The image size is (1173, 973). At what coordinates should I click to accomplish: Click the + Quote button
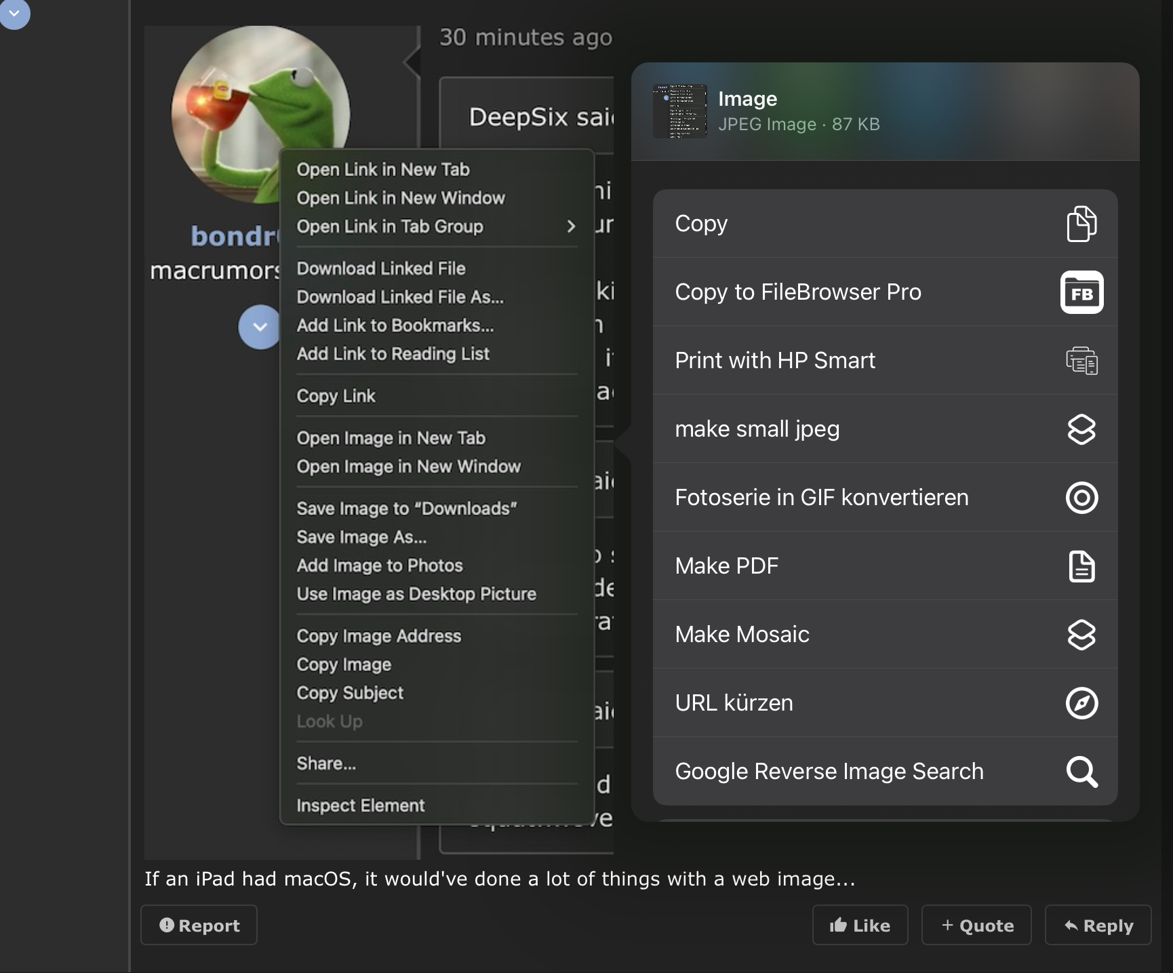click(976, 926)
